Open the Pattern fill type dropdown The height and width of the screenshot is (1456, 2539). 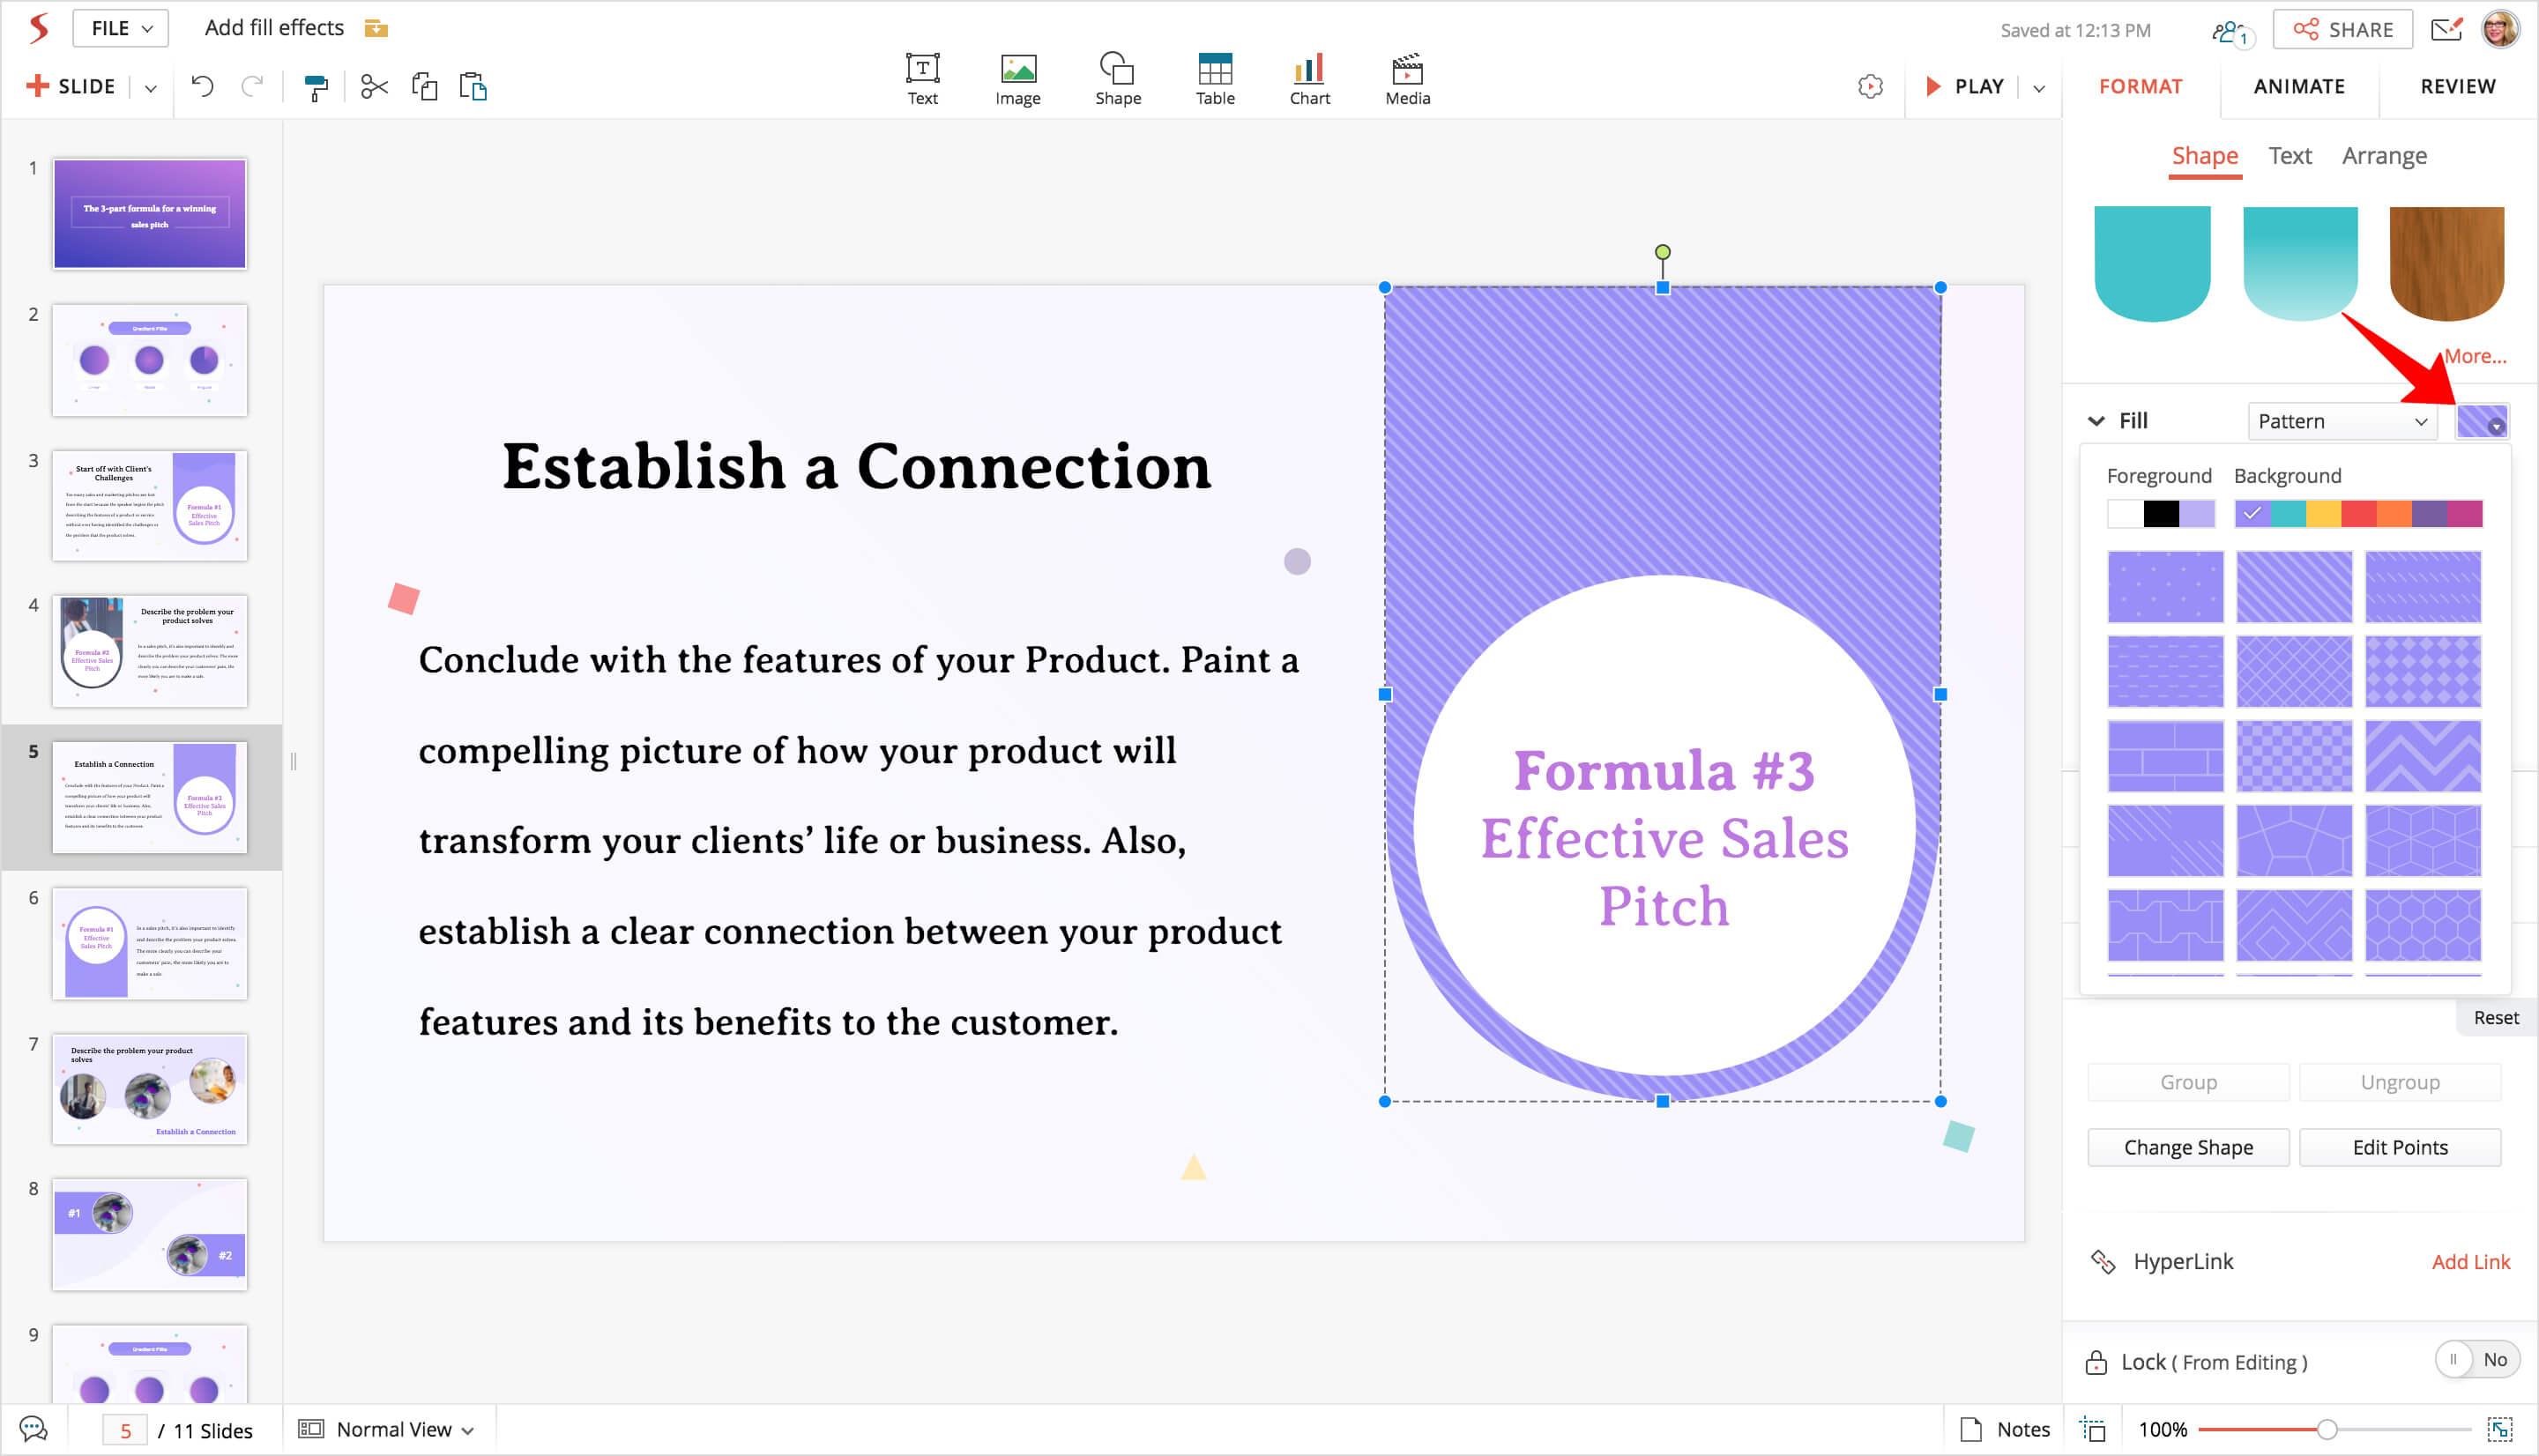pos(2341,421)
